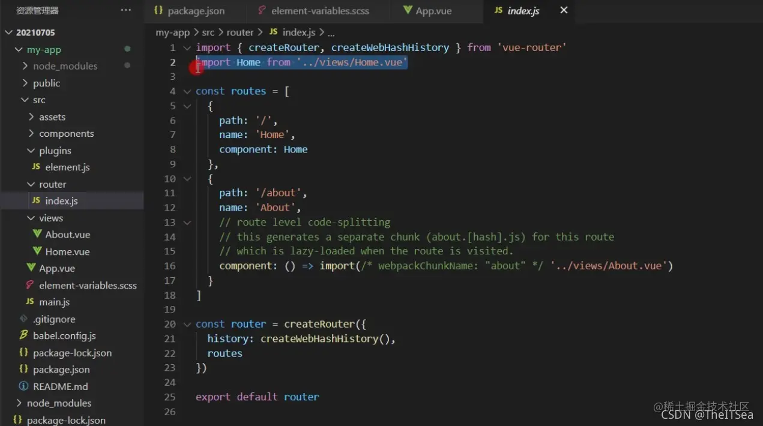Click the info icon beside README.md
763x426 pixels.
click(24, 386)
